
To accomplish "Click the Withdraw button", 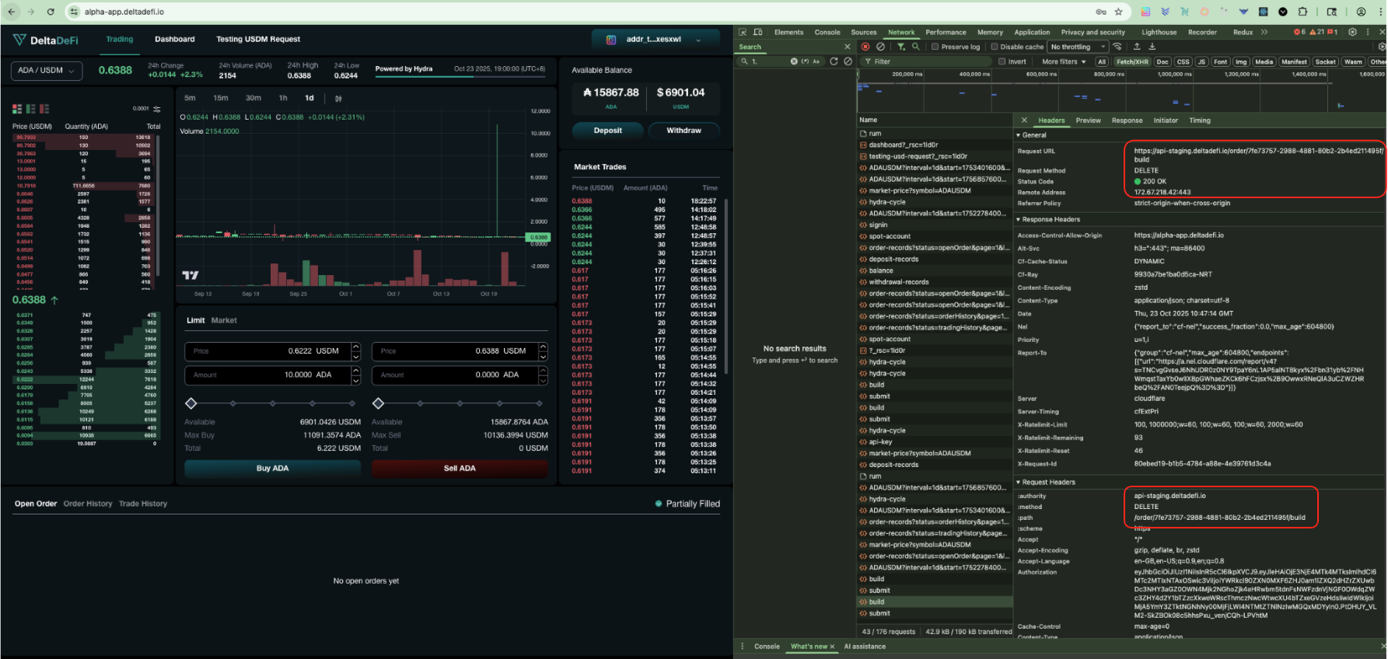I will tap(684, 131).
